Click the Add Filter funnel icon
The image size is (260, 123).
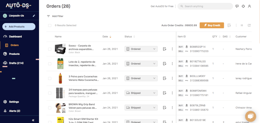tap(48, 16)
